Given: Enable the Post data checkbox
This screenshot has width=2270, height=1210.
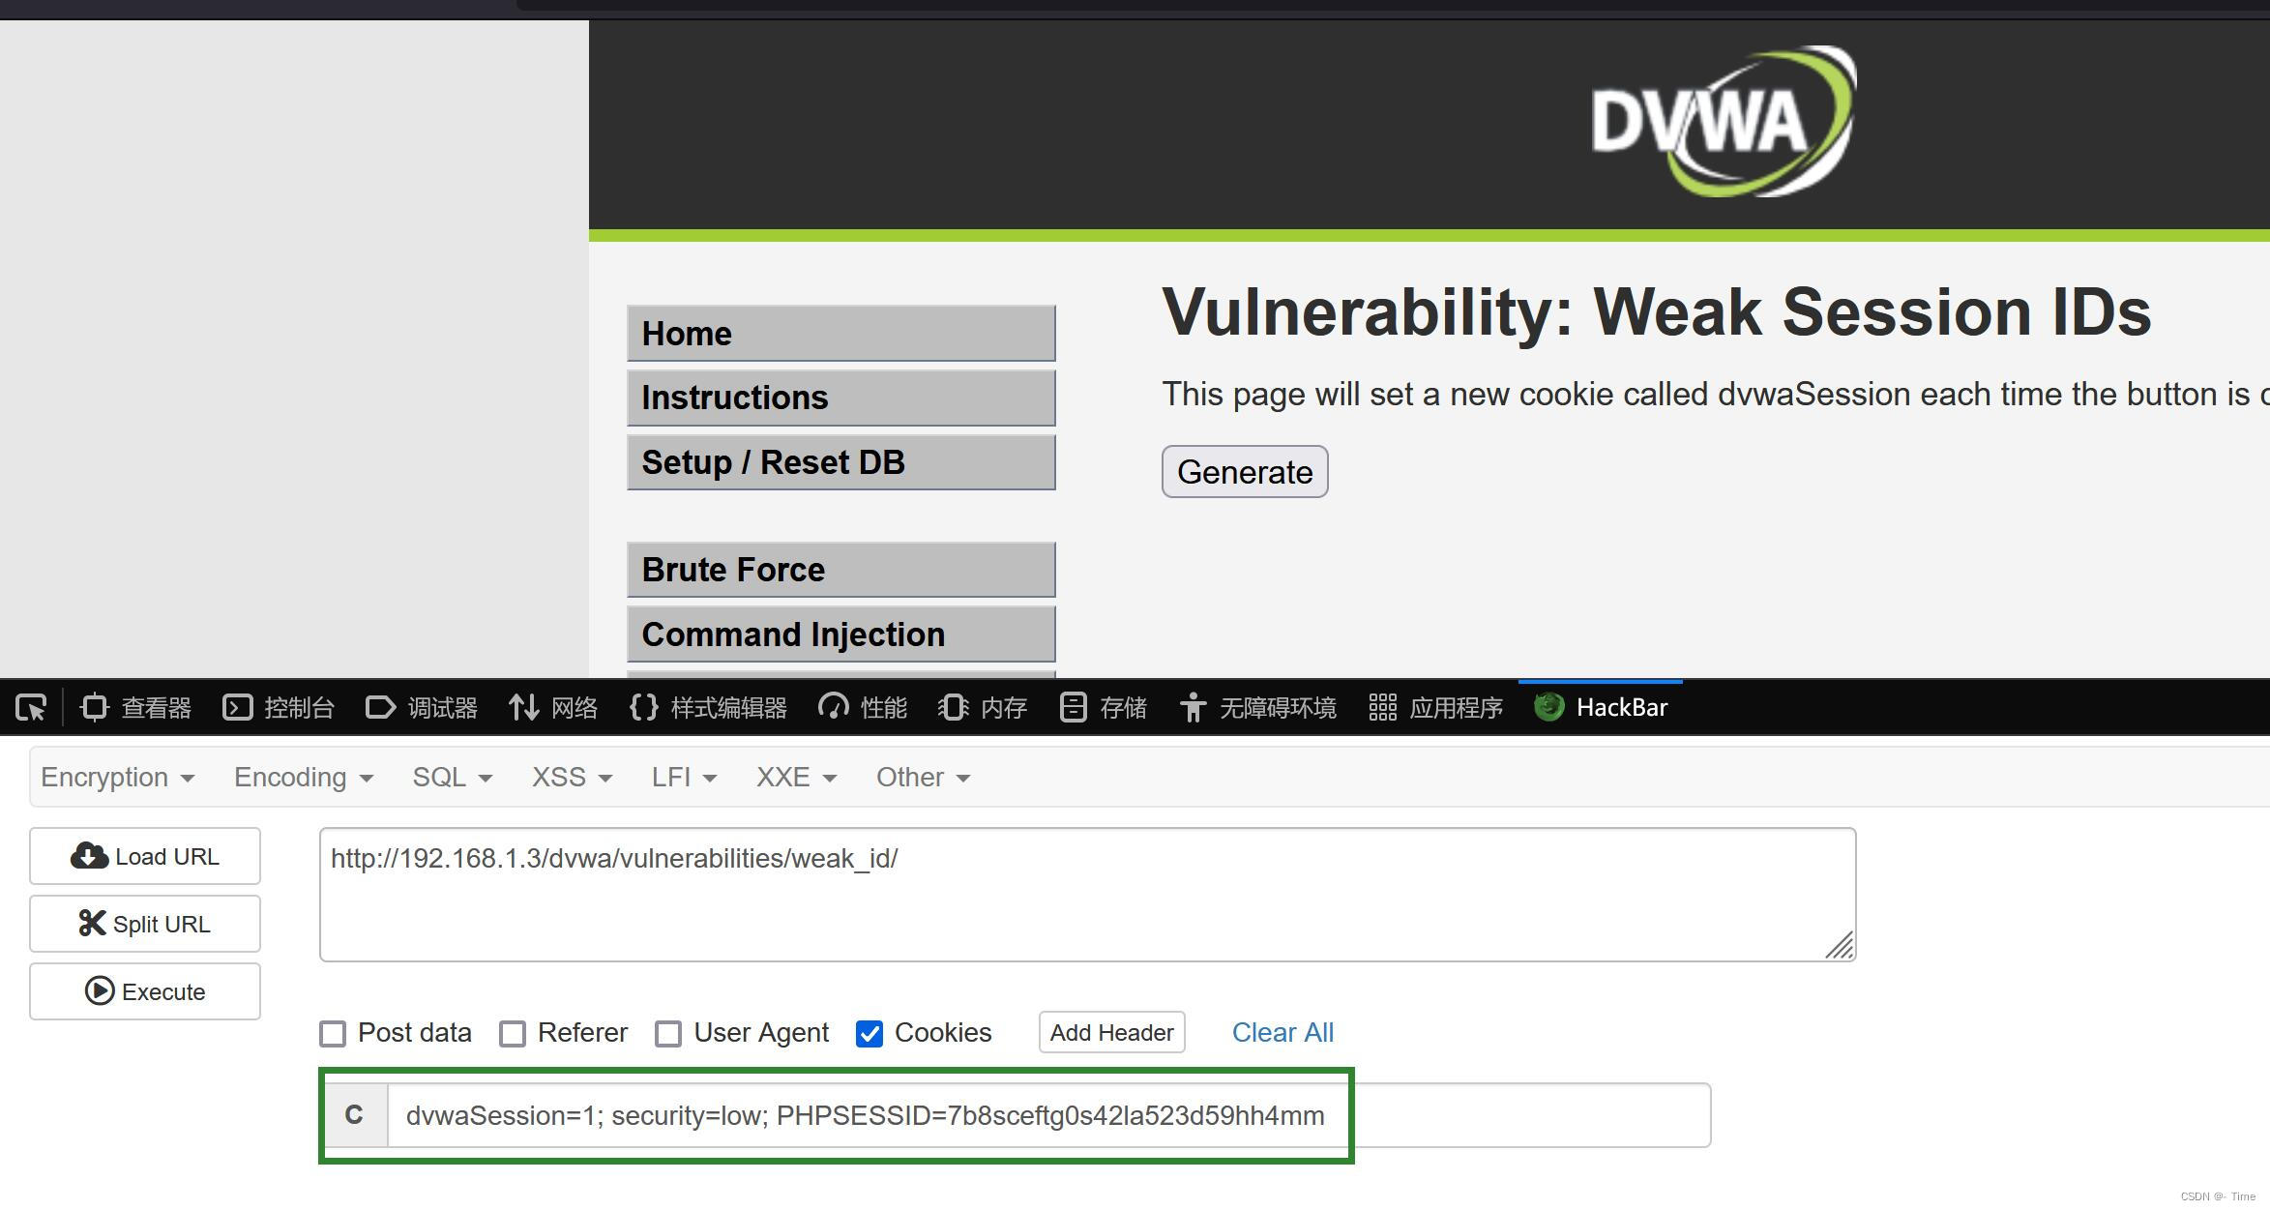Looking at the screenshot, I should [x=333, y=1034].
